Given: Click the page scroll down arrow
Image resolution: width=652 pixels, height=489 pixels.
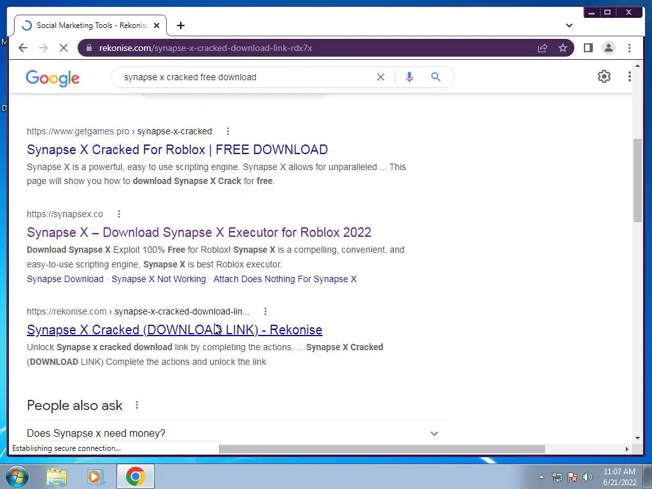Looking at the screenshot, I should pyautogui.click(x=637, y=438).
